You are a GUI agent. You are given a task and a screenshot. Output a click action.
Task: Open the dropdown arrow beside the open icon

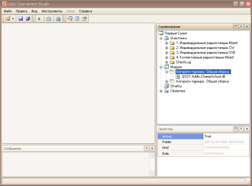tap(13, 19)
